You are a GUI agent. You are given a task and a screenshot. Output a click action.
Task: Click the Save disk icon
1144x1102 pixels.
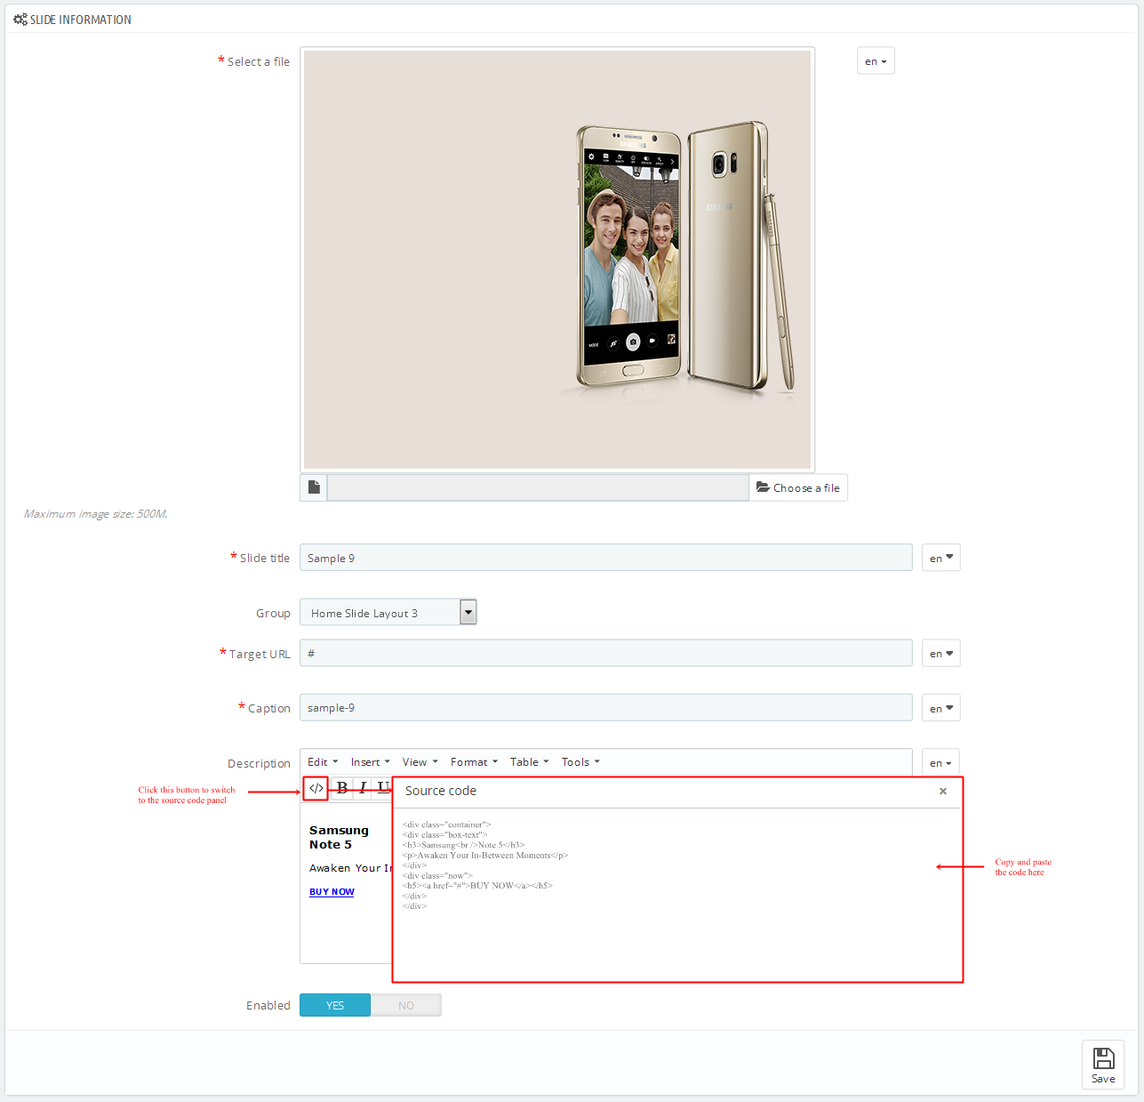(x=1103, y=1058)
